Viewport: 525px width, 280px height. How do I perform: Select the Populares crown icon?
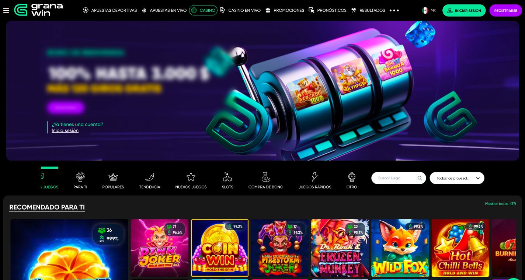point(113,177)
